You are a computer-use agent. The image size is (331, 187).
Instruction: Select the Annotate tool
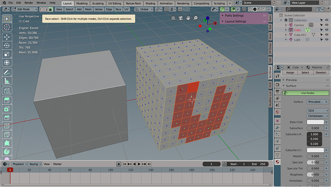[7, 73]
